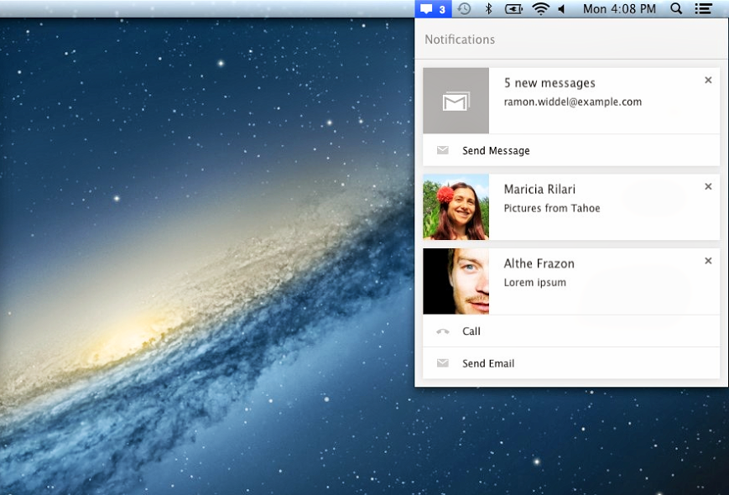The height and width of the screenshot is (495, 729).
Task: Open the Bluetooth menu bar icon
Action: 488,9
